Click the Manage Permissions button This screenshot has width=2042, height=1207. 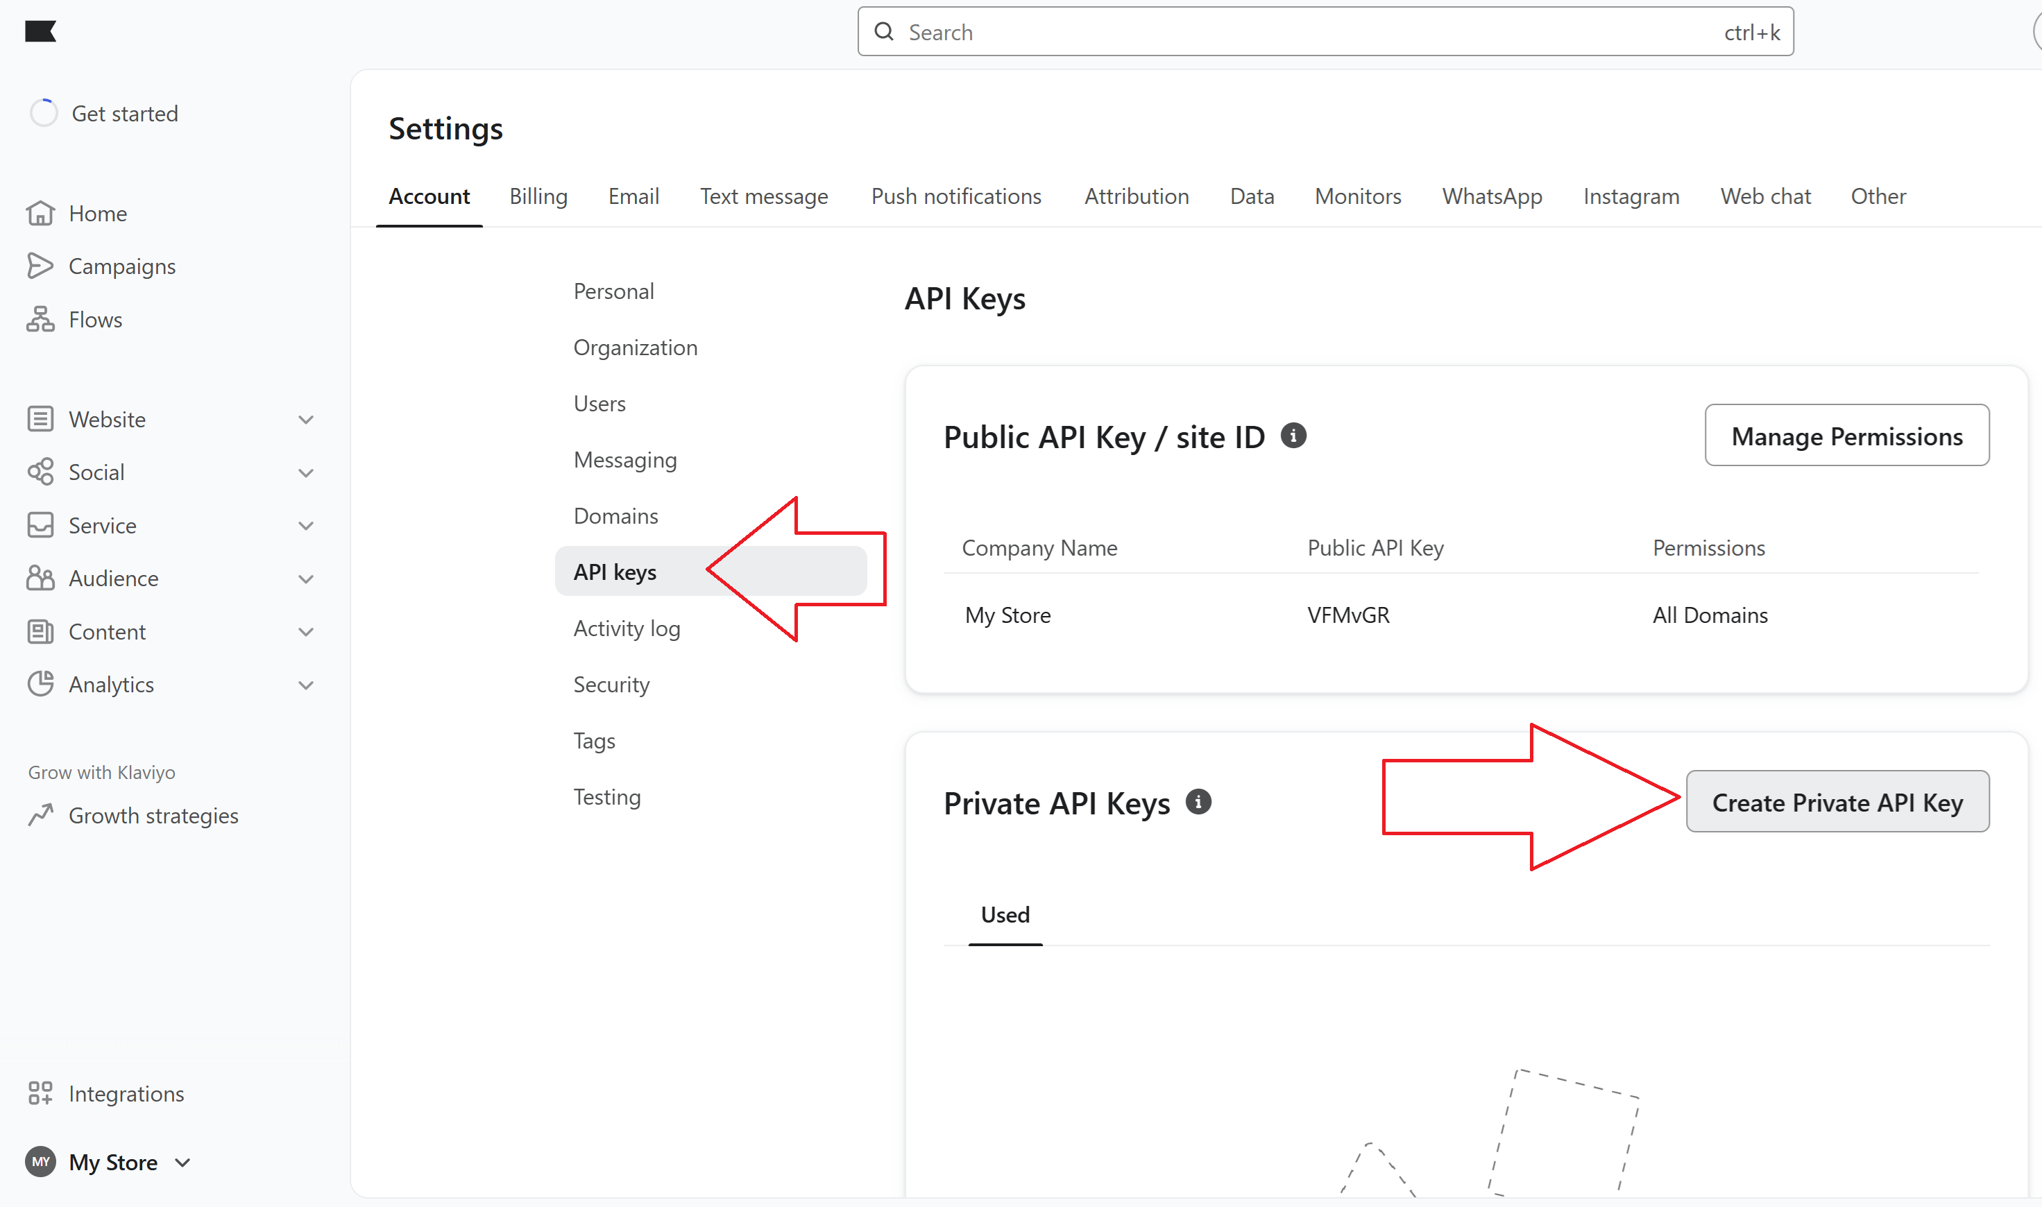[x=1847, y=436]
